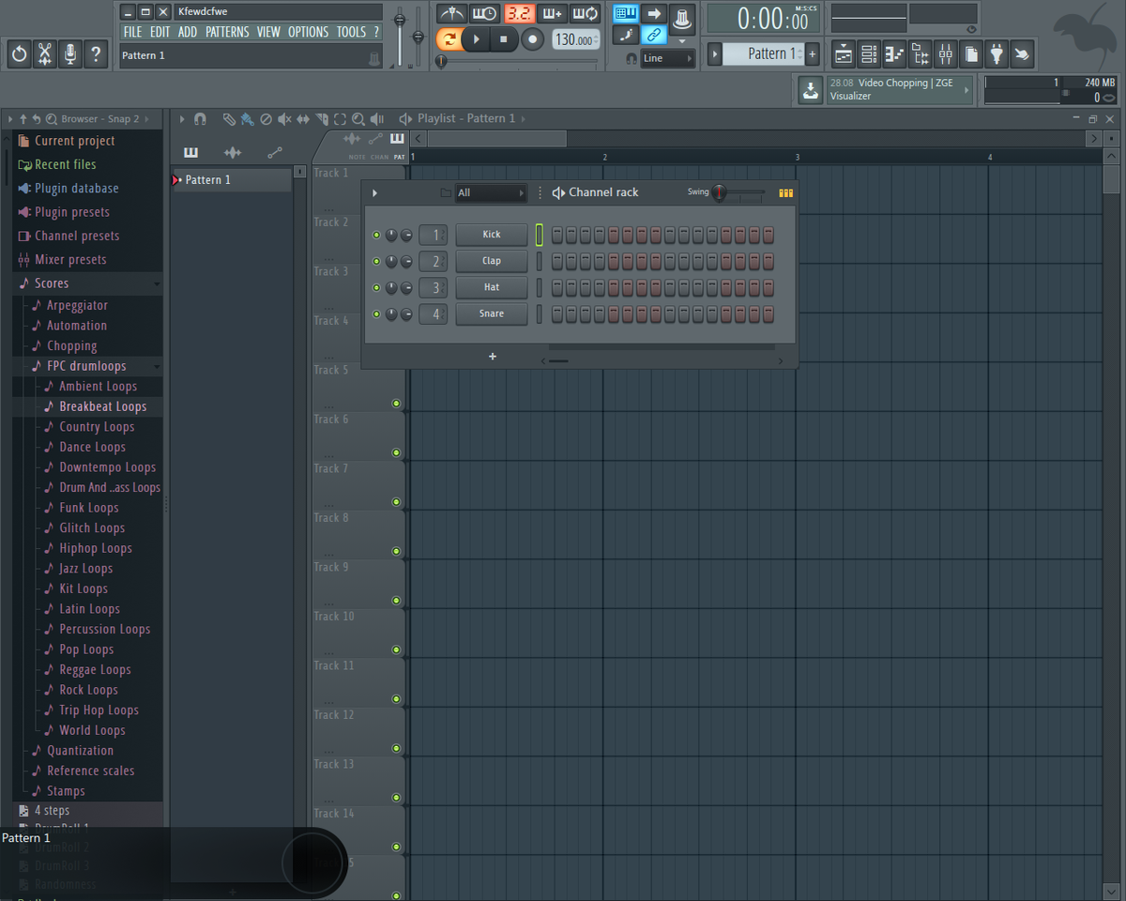Open Breakbeat Loops in browser
Image resolution: width=1126 pixels, height=901 pixels.
pyautogui.click(x=103, y=406)
